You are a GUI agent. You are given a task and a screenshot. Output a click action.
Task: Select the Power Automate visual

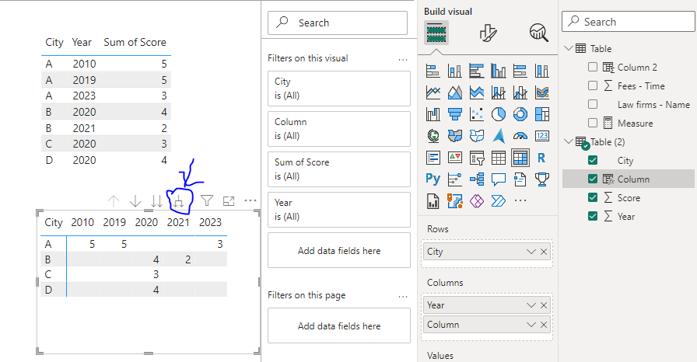[499, 201]
